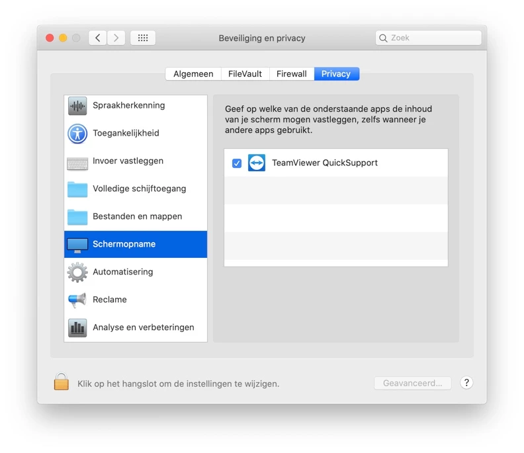Select Automatisering in the privacy list

point(136,272)
